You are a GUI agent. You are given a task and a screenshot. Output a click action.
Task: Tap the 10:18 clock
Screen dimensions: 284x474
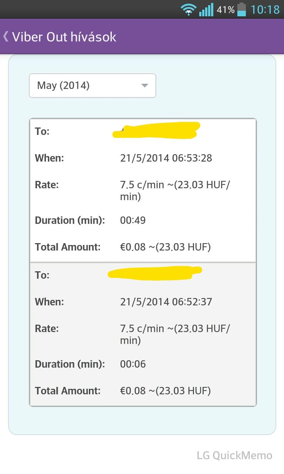tap(265, 9)
